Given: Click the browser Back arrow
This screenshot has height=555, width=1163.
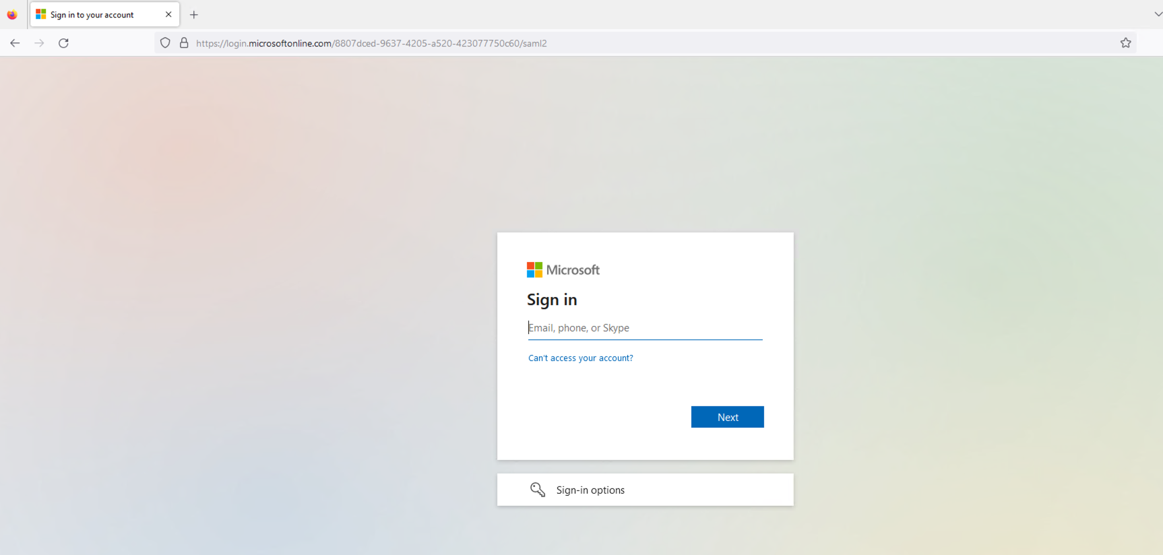Looking at the screenshot, I should pyautogui.click(x=15, y=43).
